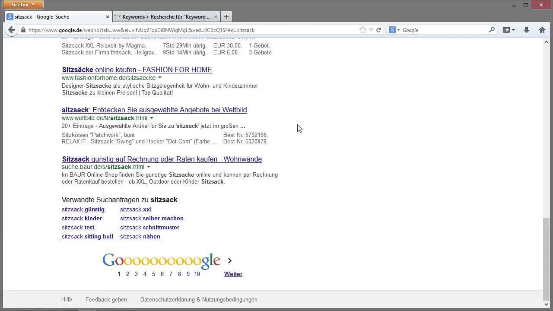This screenshot has height=311, width=553.
Task: Go to results page 5
Action: [x=153, y=274]
